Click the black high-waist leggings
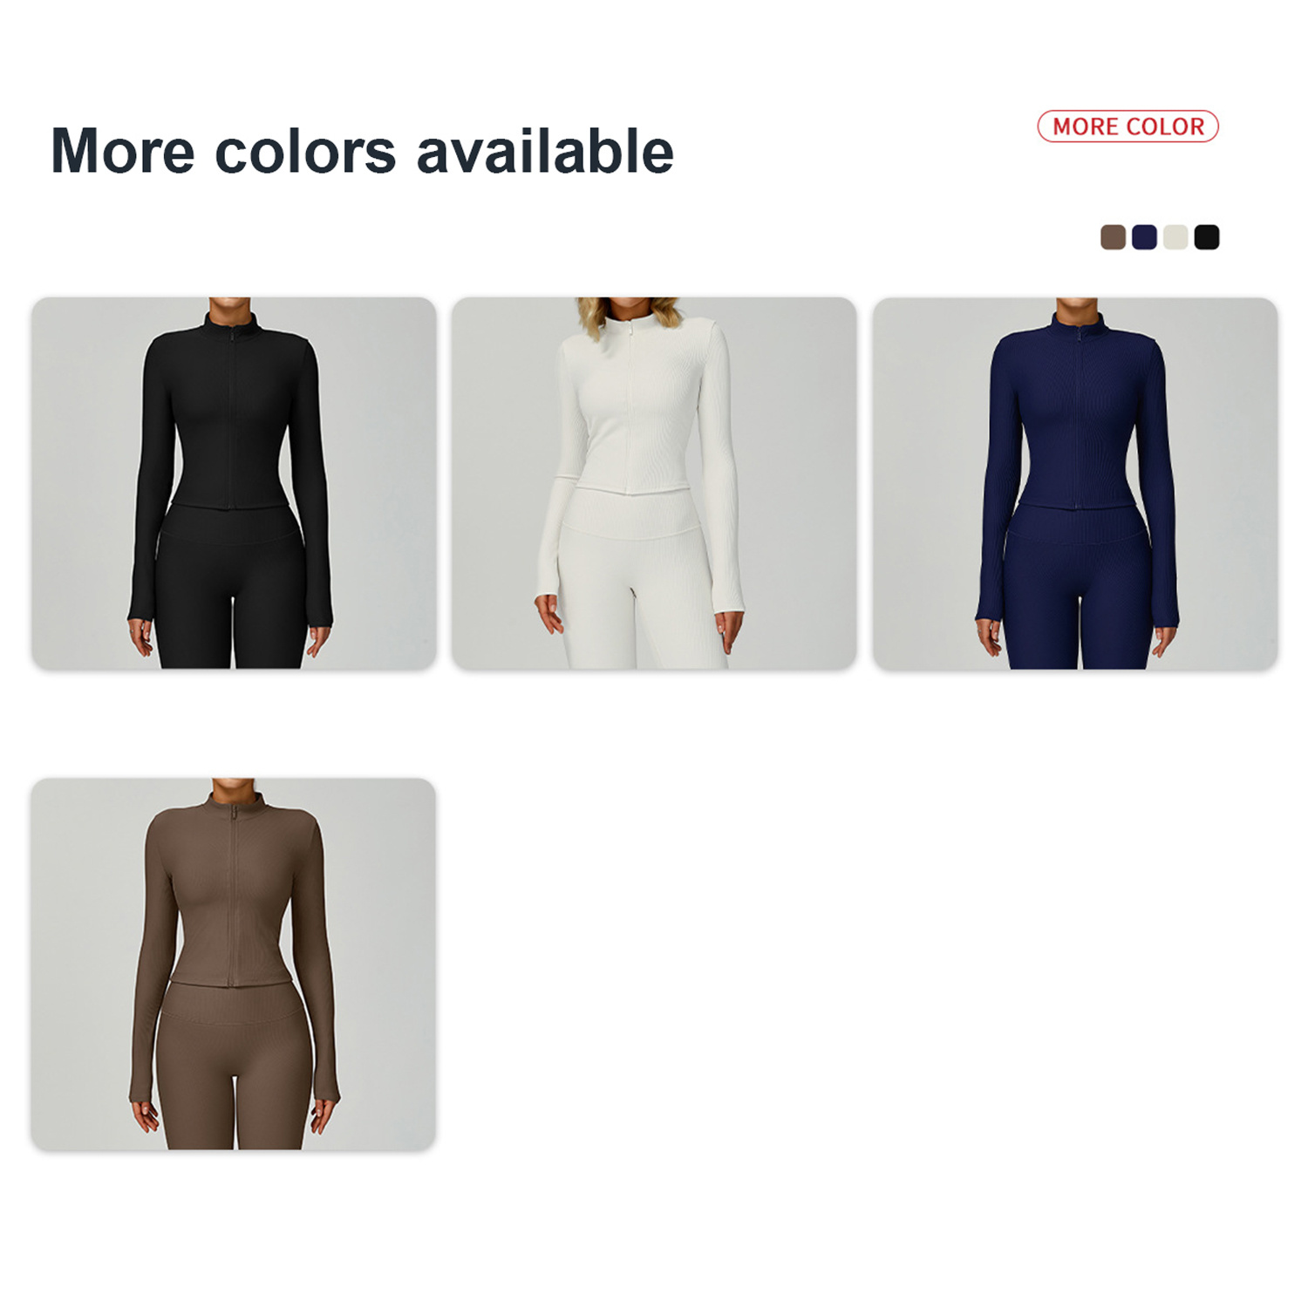Screen dimensions: 1308x1308 point(231,589)
